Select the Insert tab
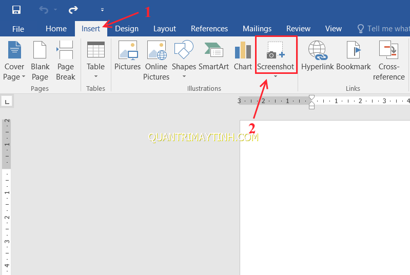This screenshot has height=275, width=410. (91, 29)
